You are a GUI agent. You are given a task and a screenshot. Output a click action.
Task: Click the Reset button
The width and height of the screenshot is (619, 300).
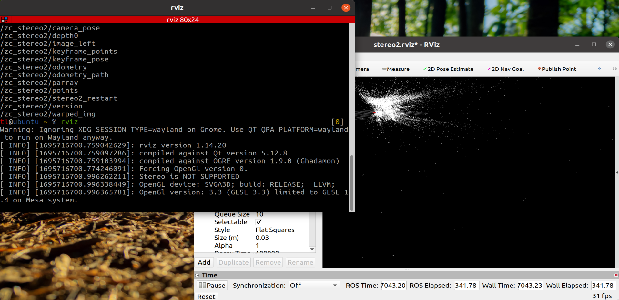click(x=206, y=296)
